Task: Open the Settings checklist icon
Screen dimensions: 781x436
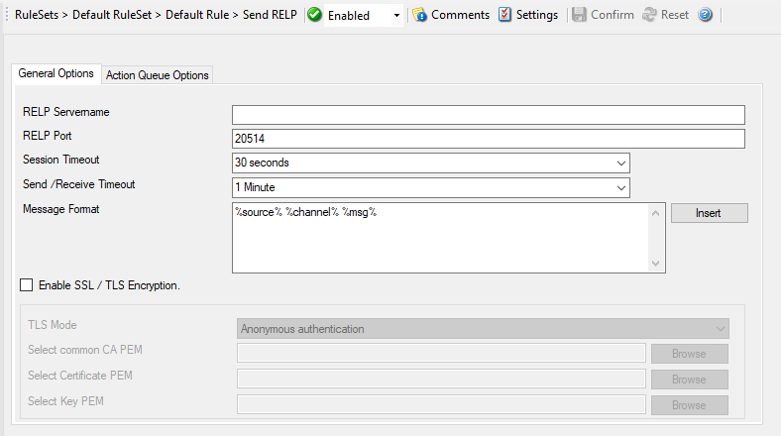Action: (x=504, y=15)
